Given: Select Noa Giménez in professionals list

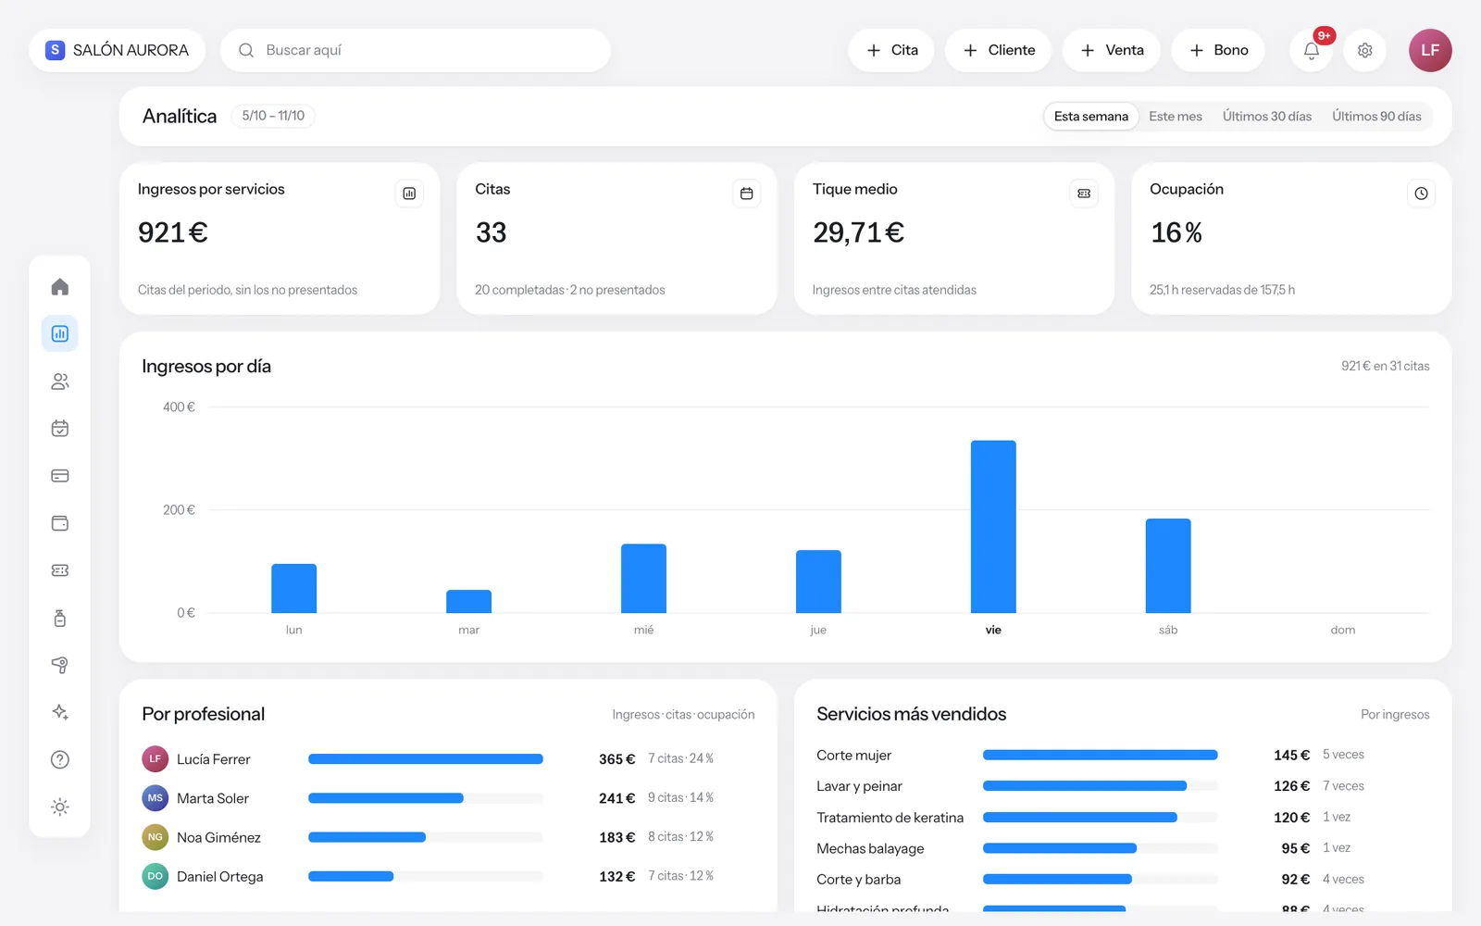Looking at the screenshot, I should click(x=448, y=837).
